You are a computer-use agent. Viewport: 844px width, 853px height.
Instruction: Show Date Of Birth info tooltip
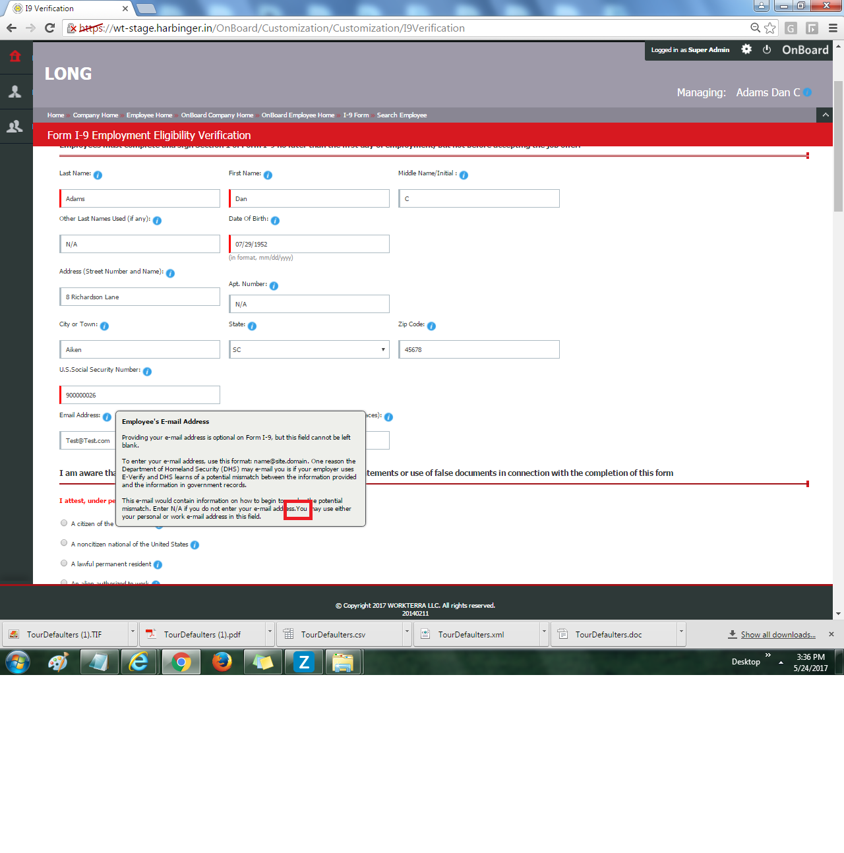[x=275, y=221]
